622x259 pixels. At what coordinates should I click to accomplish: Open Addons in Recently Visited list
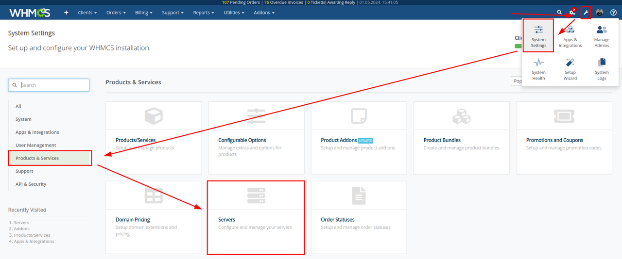click(x=21, y=229)
